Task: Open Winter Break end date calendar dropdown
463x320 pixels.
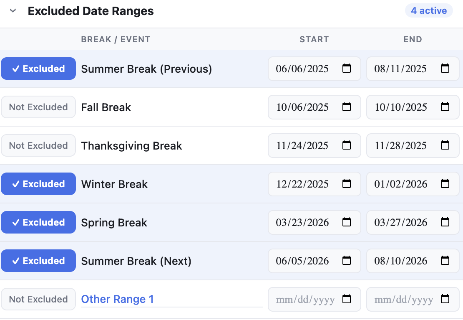Action: [x=445, y=184]
